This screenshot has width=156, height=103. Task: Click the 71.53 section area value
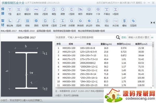click(x=141, y=67)
